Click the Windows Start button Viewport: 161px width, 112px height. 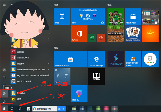click(4, 109)
